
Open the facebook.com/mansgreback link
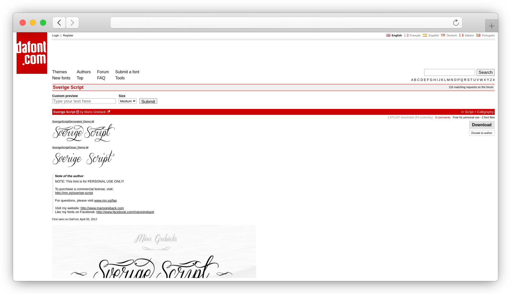tap(125, 212)
